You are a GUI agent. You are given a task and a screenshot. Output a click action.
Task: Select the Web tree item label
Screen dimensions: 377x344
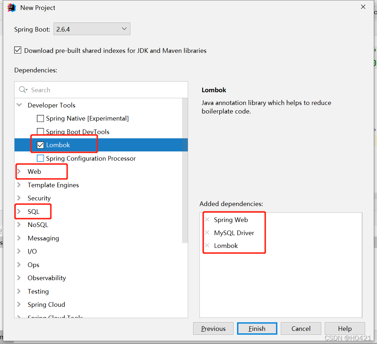click(x=34, y=172)
